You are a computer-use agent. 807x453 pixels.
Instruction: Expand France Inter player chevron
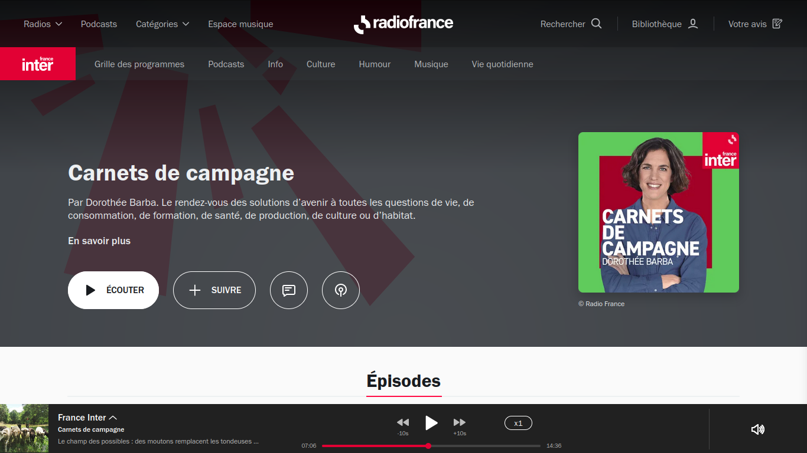coord(113,418)
